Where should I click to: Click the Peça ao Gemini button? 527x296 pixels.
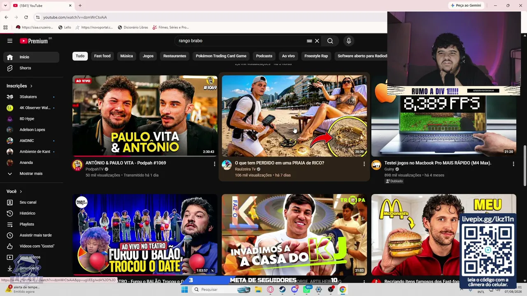(466, 6)
